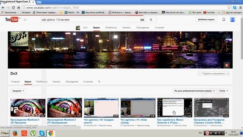
Task: Expand bookmarks overflow chevron
Action: [x=219, y=13]
